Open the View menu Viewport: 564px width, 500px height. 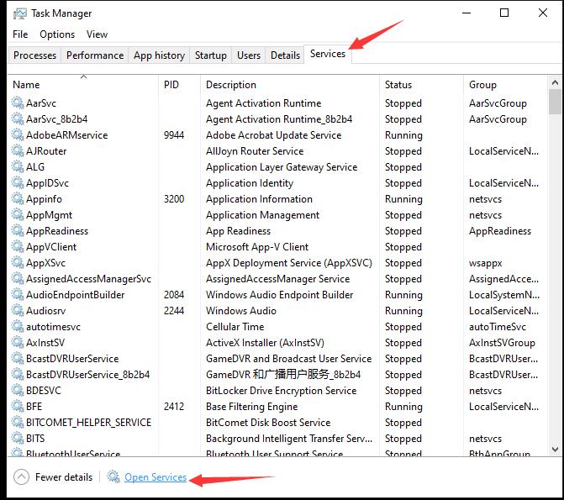[97, 34]
